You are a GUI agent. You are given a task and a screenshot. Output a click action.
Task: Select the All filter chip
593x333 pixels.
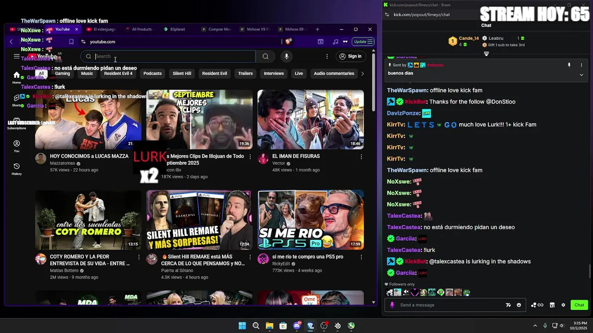pyautogui.click(x=41, y=74)
